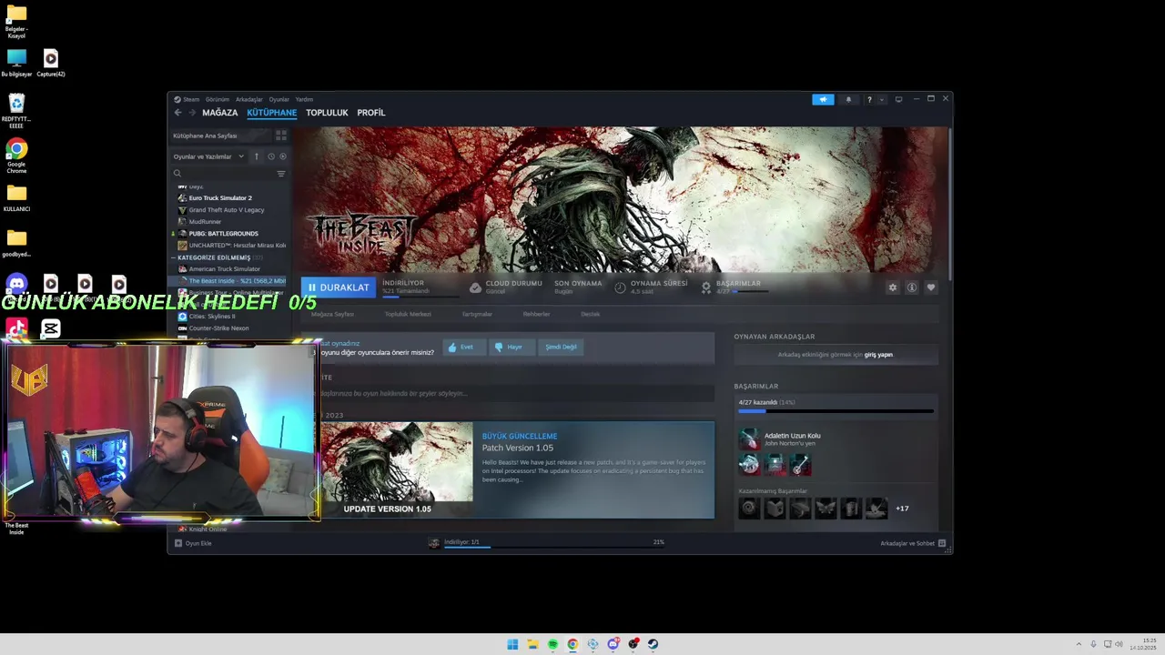The height and width of the screenshot is (655, 1165).
Task: Open the Arkadaşlar menu
Action: (x=248, y=99)
